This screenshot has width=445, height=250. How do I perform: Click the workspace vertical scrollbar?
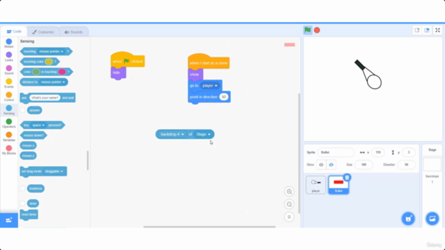tap(298, 153)
